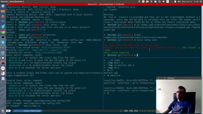Click the 'JS changed: www/js/app.js' line

(23, 106)
